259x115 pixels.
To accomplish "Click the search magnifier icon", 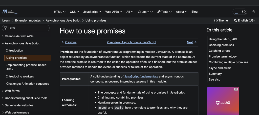I will tap(244, 12).
